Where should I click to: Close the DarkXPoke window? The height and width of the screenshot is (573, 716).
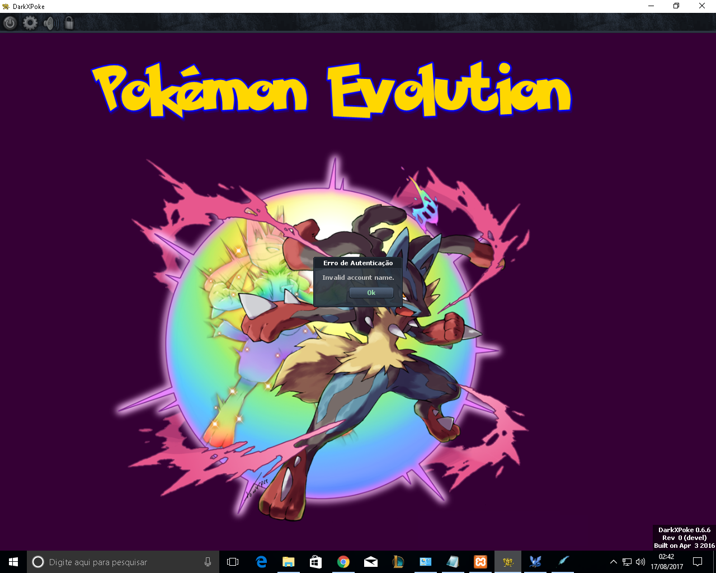point(702,6)
